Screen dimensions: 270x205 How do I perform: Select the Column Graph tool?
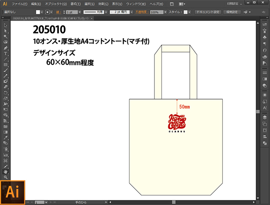click(x=5, y=155)
